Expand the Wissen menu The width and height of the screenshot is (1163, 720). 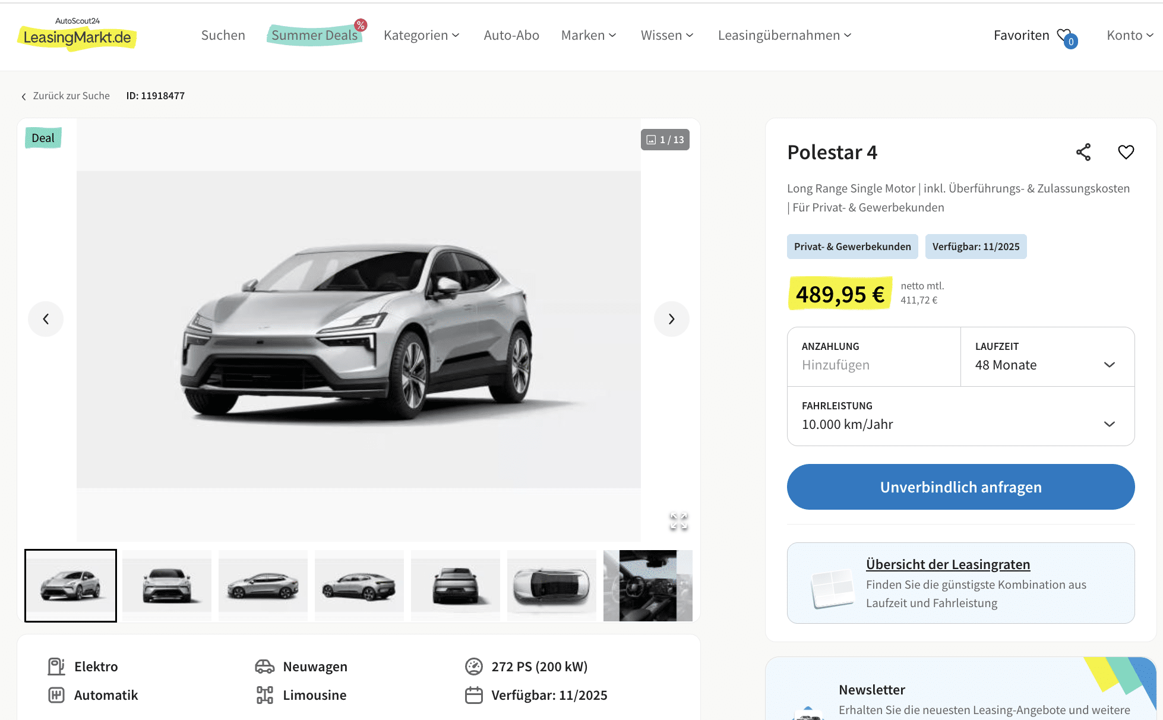667,35
